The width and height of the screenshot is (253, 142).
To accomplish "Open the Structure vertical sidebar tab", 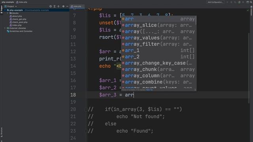I will [2, 132].
